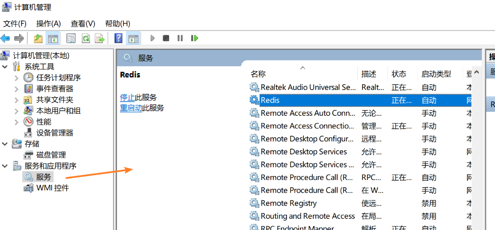Open the 文件(F) menu
This screenshot has width=495, height=230.
click(15, 24)
